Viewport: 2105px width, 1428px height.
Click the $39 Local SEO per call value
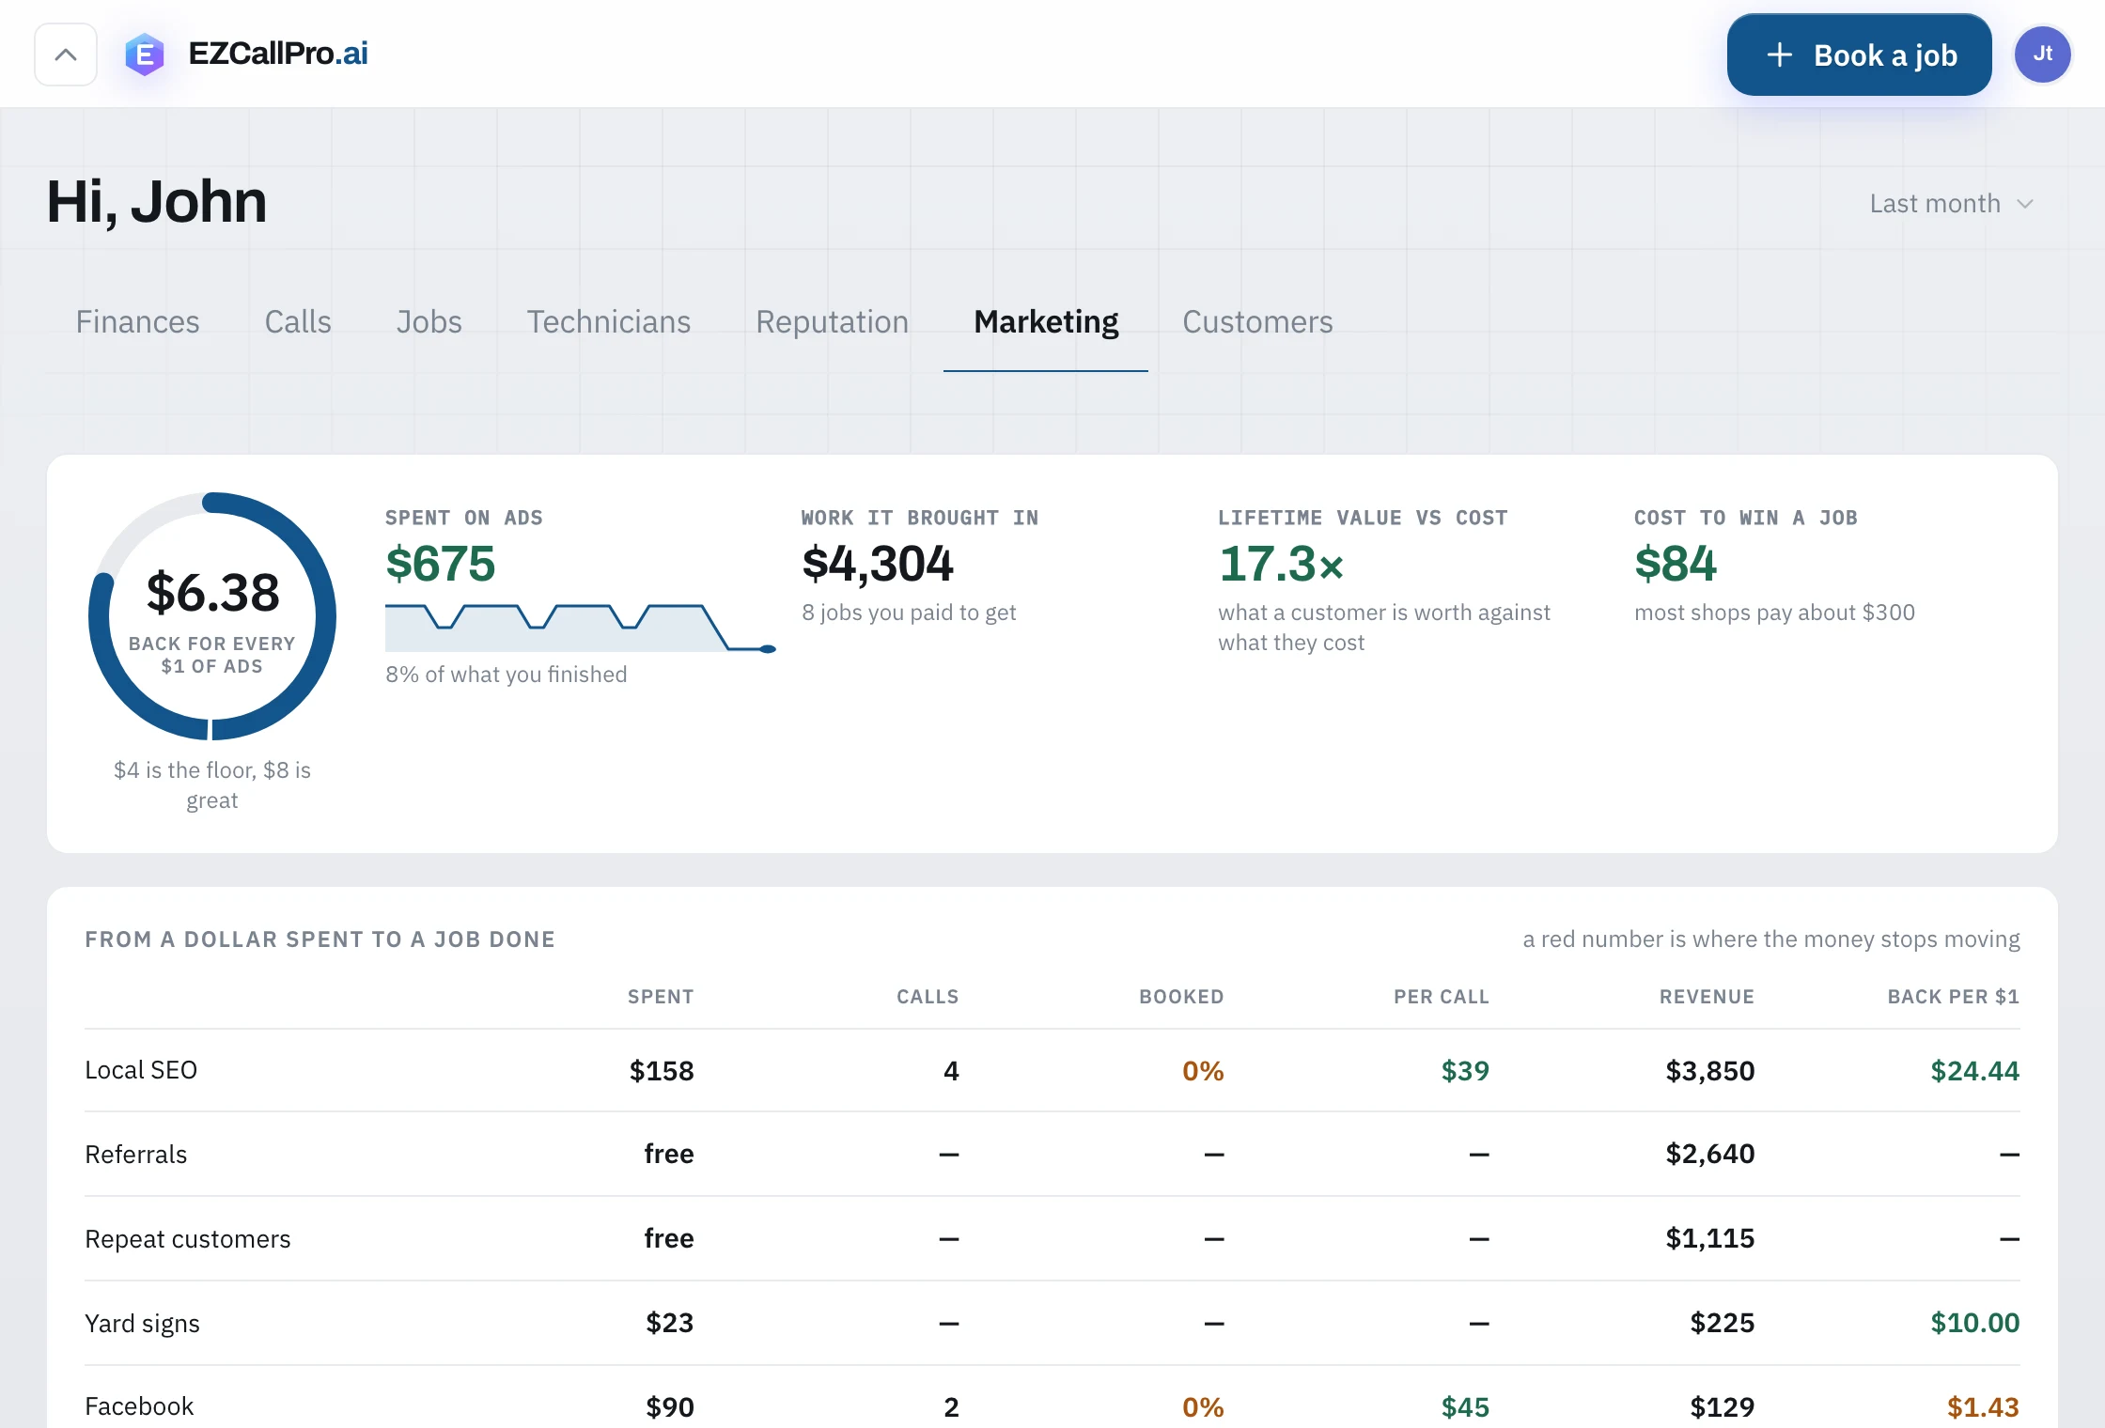pos(1465,1070)
